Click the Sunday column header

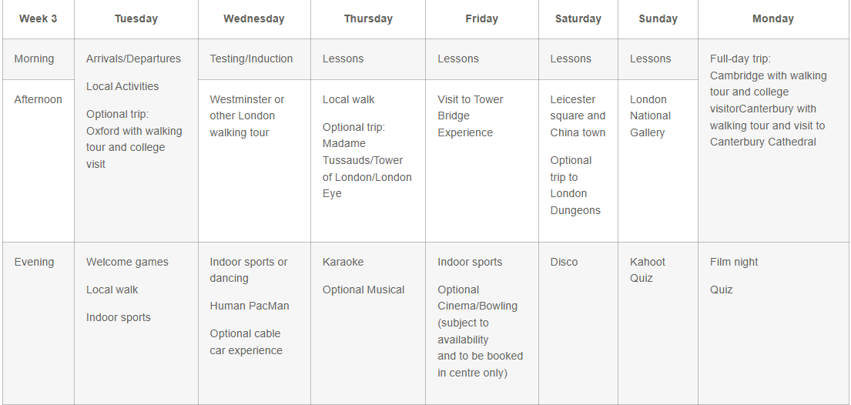tap(658, 18)
